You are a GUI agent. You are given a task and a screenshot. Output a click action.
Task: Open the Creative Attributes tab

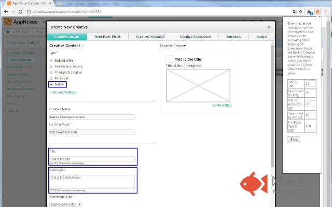click(x=150, y=37)
